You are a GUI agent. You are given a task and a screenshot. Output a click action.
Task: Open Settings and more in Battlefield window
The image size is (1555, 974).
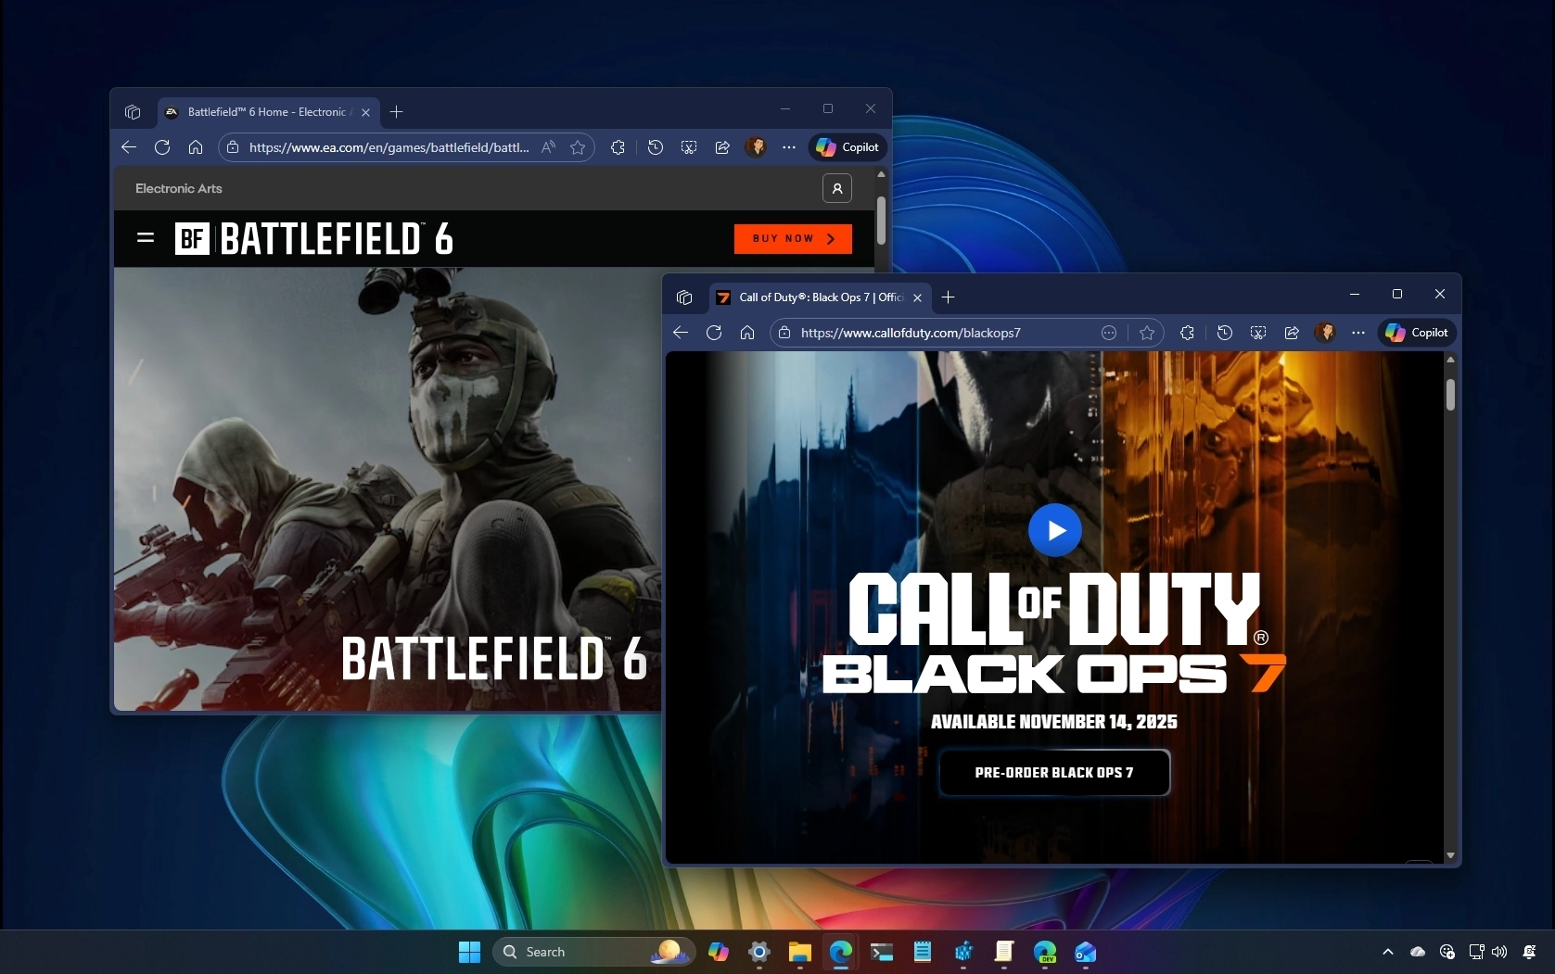(x=789, y=147)
